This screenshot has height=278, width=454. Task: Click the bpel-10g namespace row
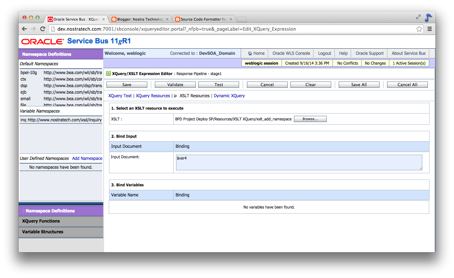[x=61, y=73]
